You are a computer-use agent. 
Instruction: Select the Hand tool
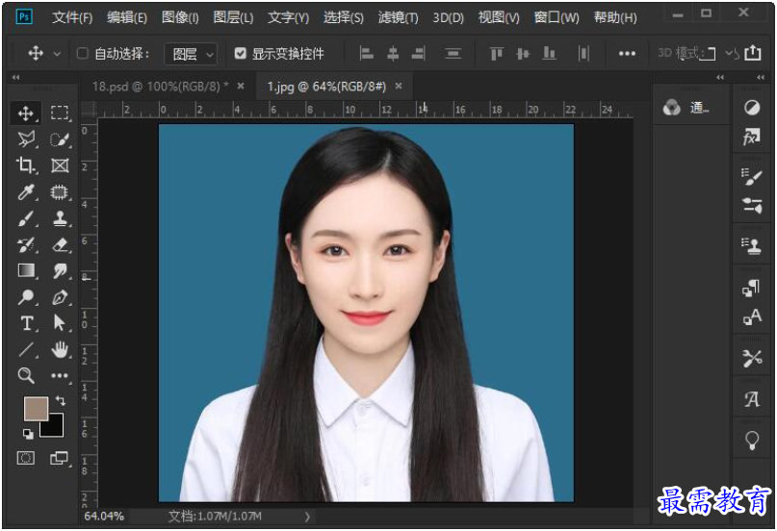tap(60, 349)
